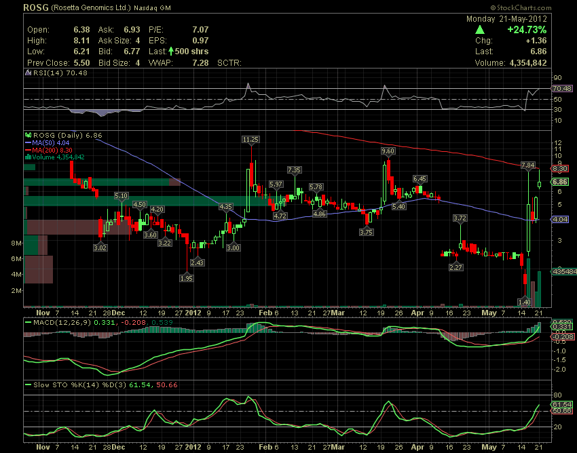The width and height of the screenshot is (577, 453).
Task: Click the High price 8.11
Action: pos(81,41)
